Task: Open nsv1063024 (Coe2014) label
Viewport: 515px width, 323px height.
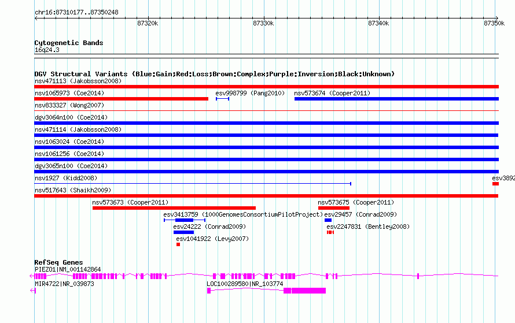Action: tap(69, 142)
